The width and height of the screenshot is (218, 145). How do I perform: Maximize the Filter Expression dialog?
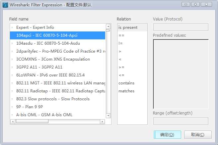[195, 4]
